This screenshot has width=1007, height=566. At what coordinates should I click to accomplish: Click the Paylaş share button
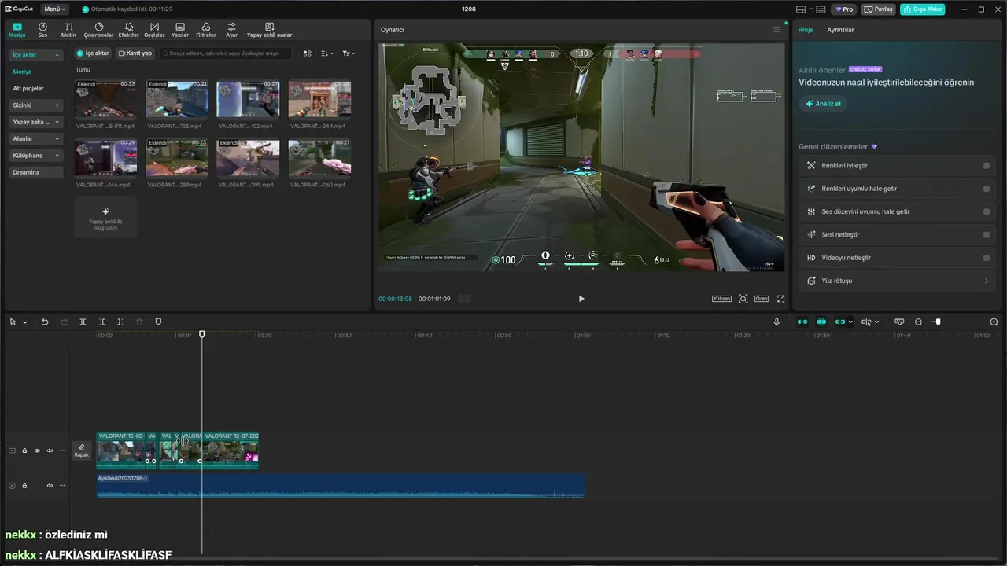879,9
